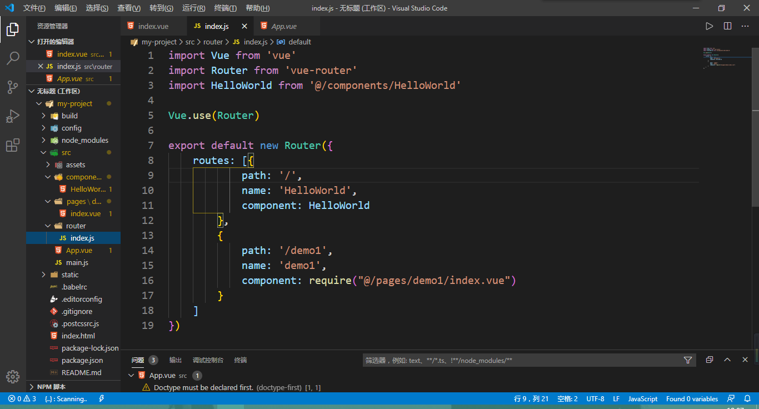Open the problems filter funnel options

(x=688, y=360)
